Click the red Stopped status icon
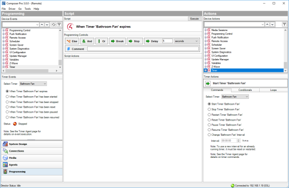The height and width of the screenshot is (188, 289). pos(15,124)
